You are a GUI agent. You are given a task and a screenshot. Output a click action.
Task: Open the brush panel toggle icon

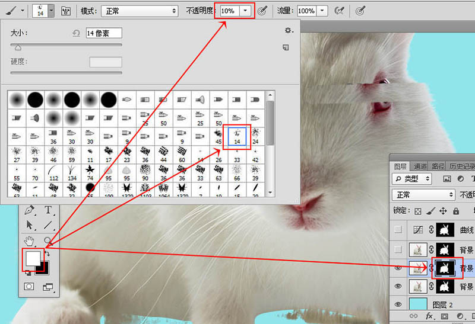pyautogui.click(x=66, y=11)
